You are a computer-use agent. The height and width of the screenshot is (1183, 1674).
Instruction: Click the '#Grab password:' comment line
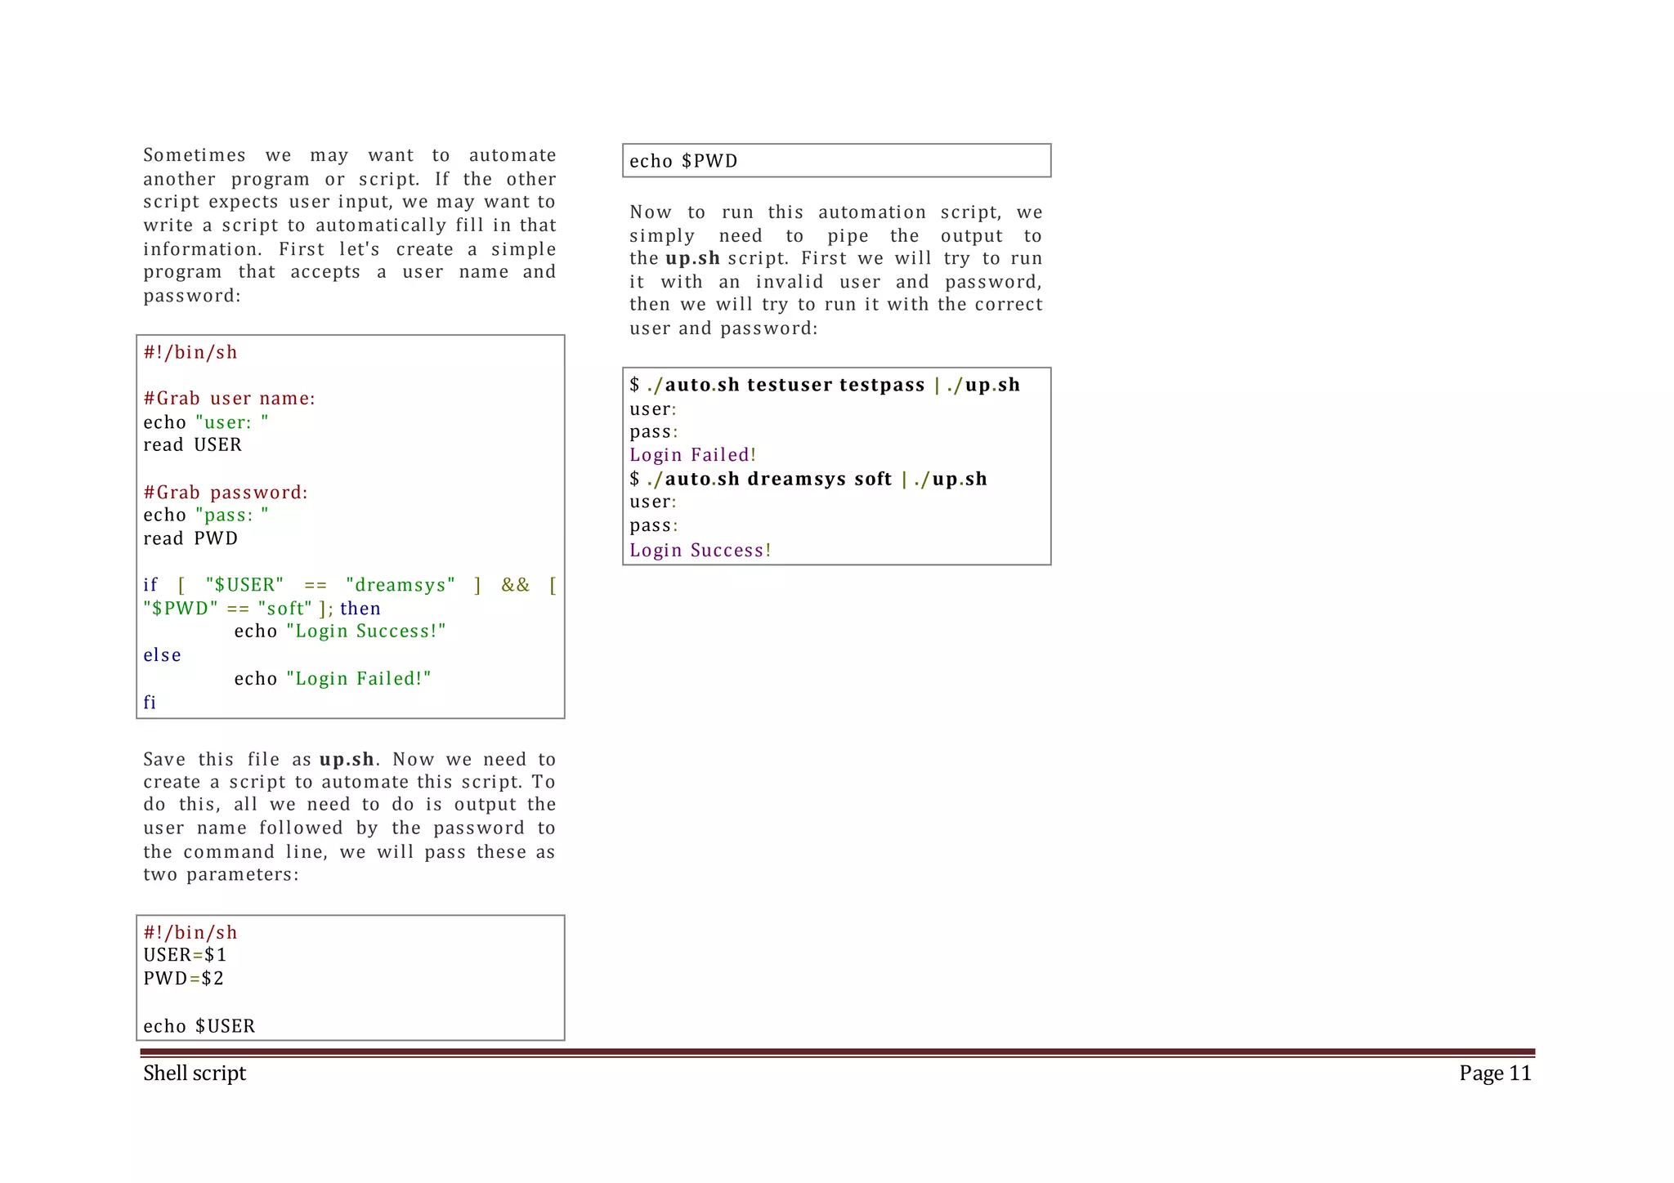[x=226, y=493]
